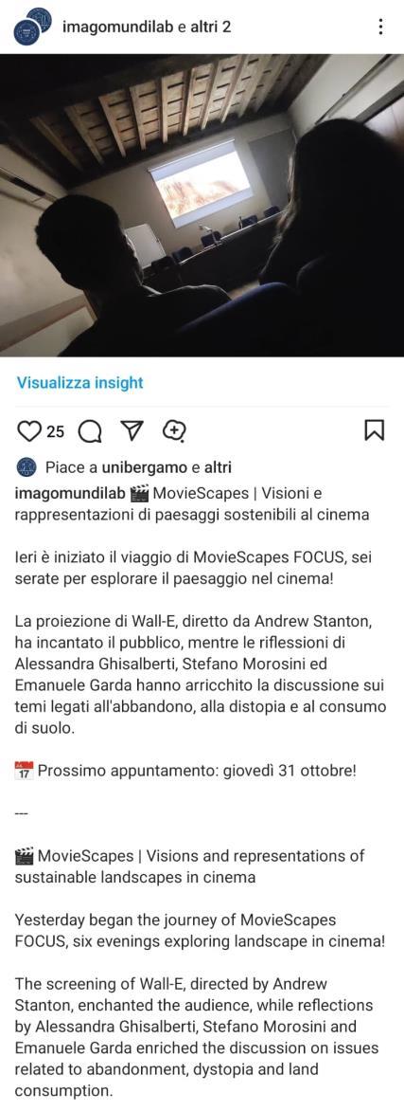Tap the heart like icon
Screen dimensions: 404x1111
tap(29, 430)
